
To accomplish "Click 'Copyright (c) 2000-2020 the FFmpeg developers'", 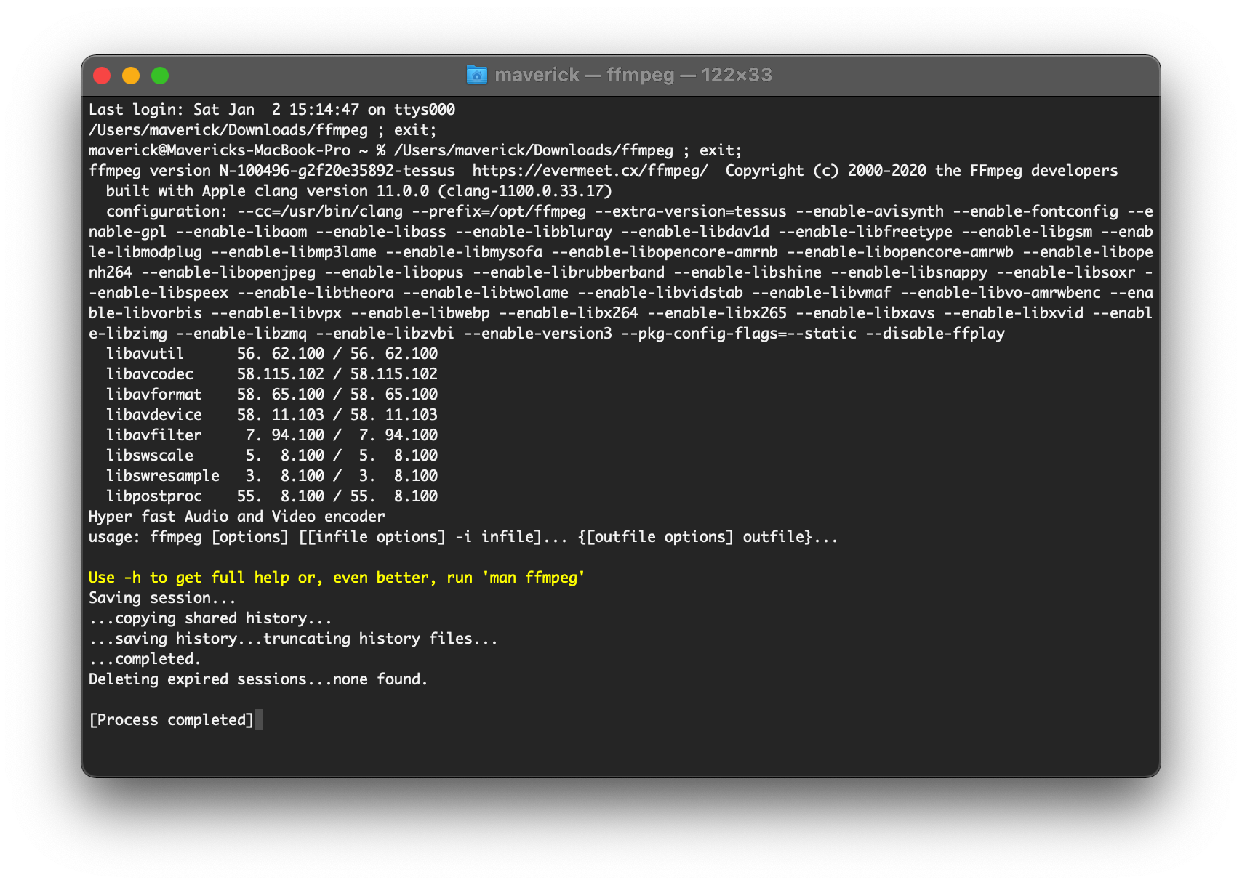I will 921,171.
